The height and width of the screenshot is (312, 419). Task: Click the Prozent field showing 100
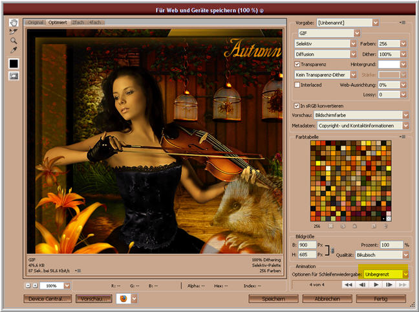(x=391, y=245)
